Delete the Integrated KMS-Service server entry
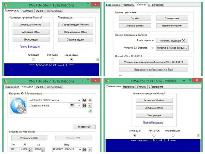The width and height of the screenshot is (205, 154). (x=90, y=100)
